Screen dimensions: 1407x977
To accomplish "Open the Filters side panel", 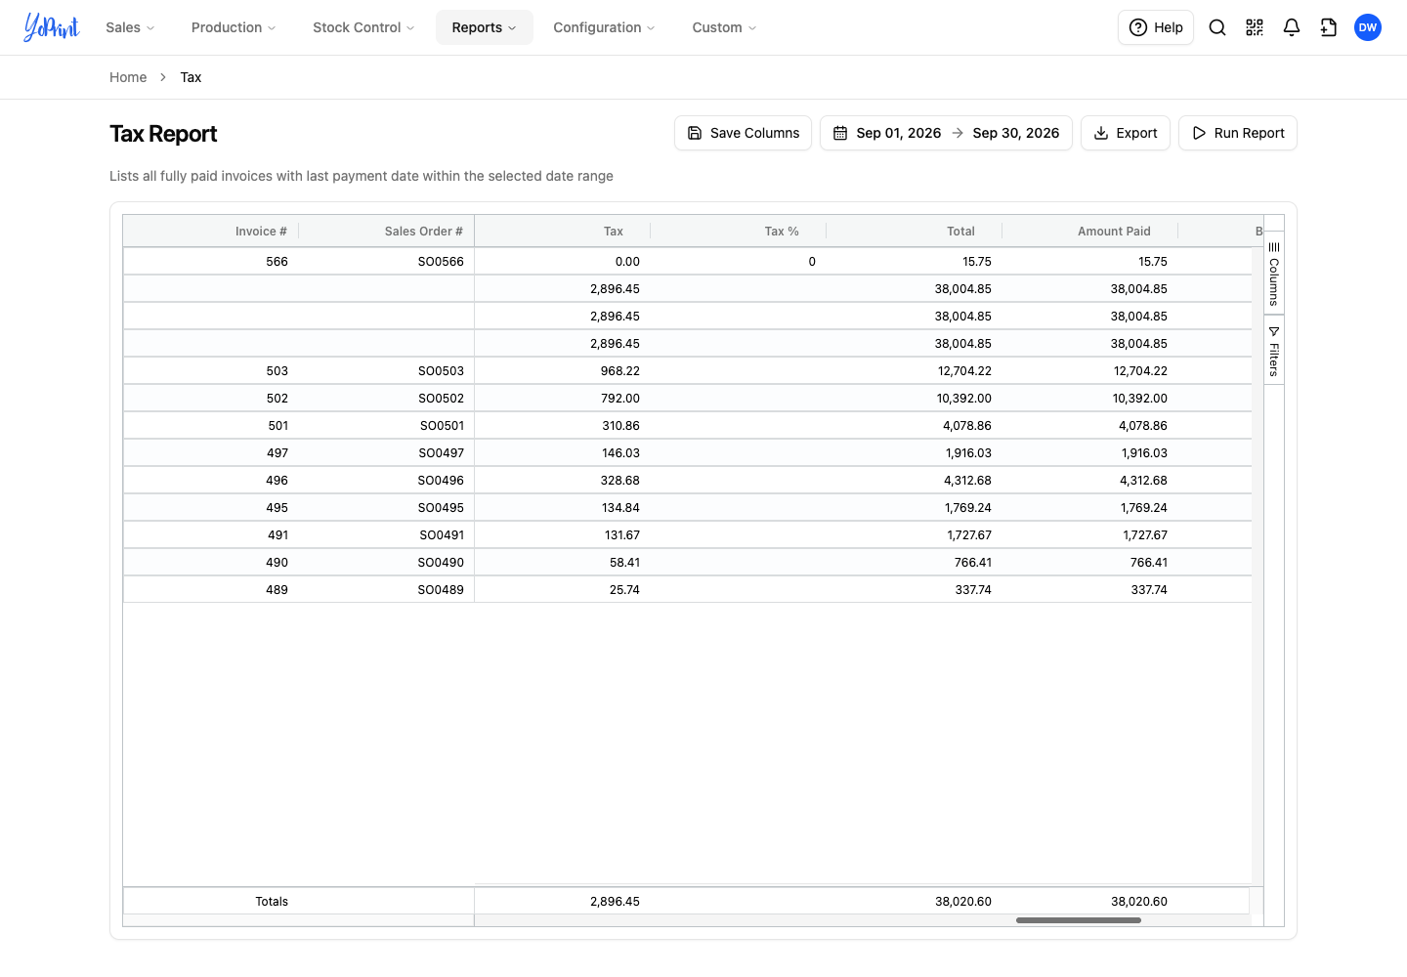I will click(x=1274, y=351).
